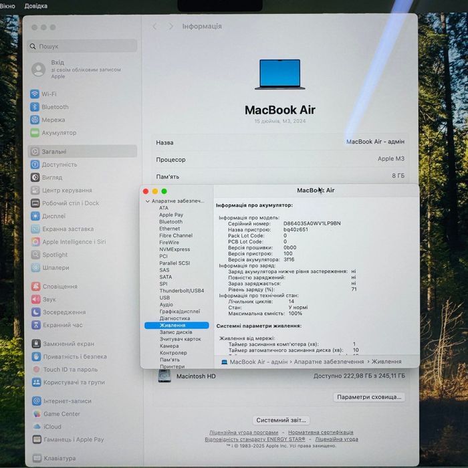Open the Game Center icon
Screen dimensions: 468x468
point(37,414)
